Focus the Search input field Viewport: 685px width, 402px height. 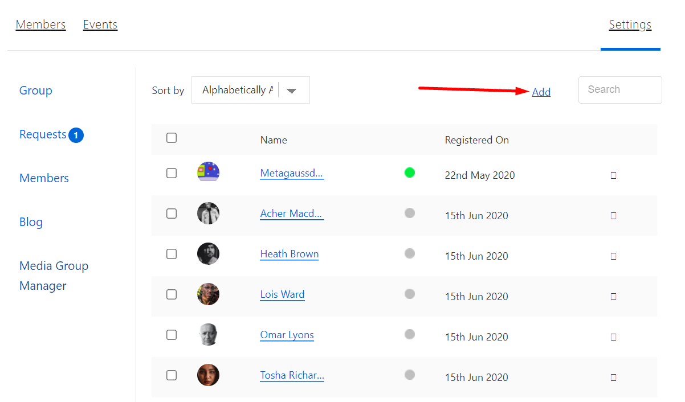619,90
